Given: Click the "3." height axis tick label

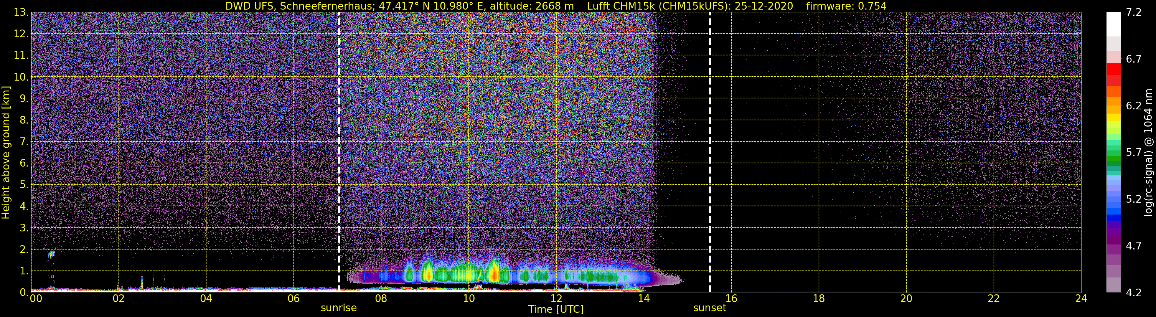Looking at the screenshot, I should click(24, 228).
